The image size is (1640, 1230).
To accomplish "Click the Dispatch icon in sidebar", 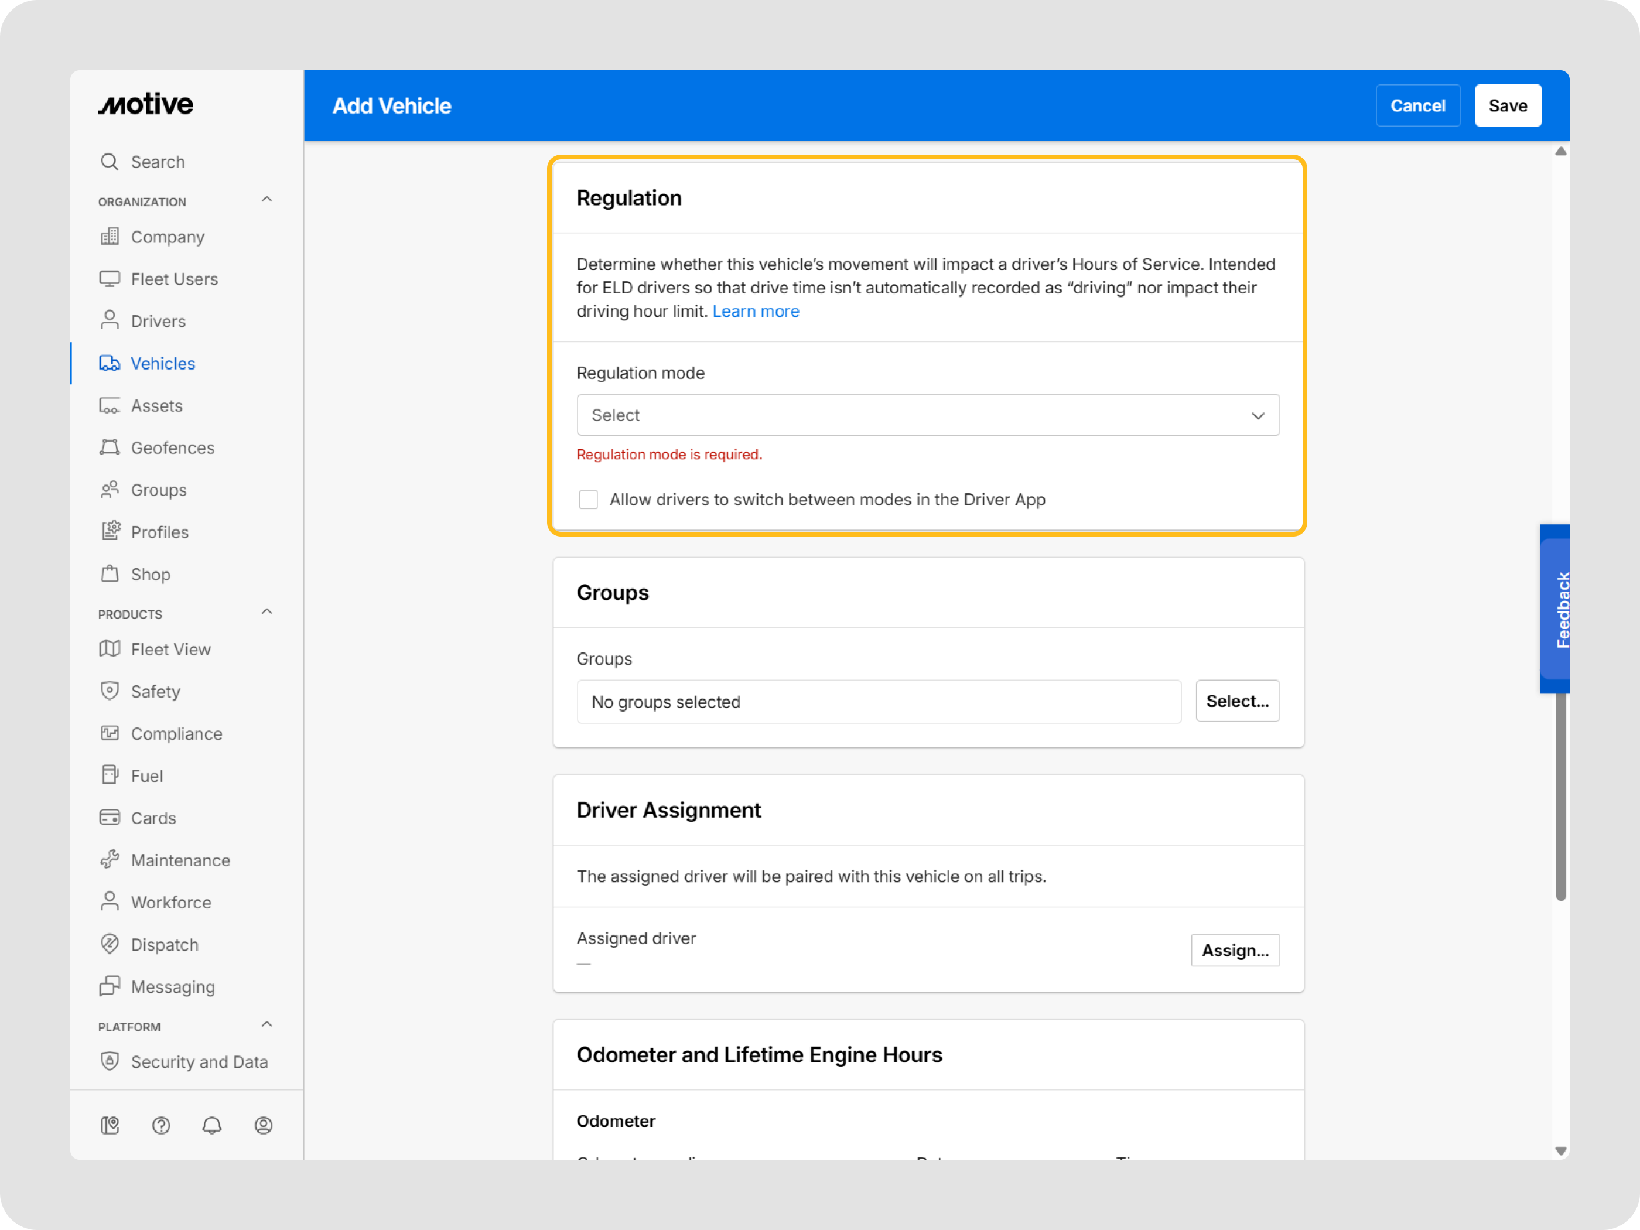I will coord(110,944).
